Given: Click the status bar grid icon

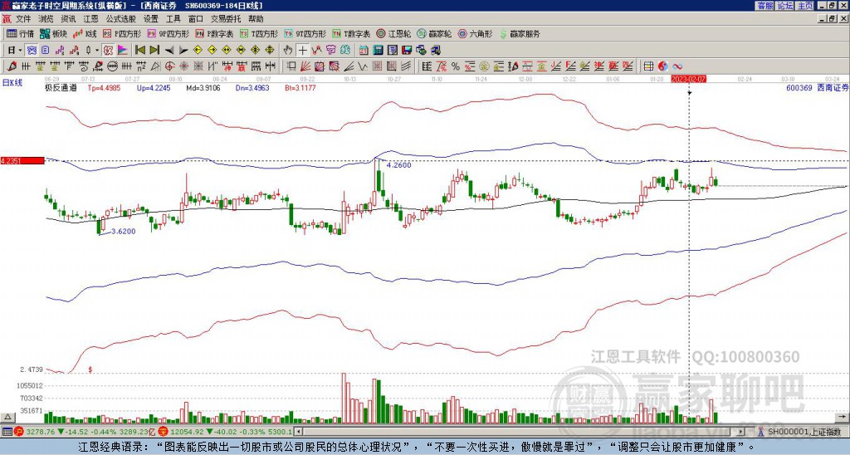Looking at the screenshot, I should tap(7, 432).
